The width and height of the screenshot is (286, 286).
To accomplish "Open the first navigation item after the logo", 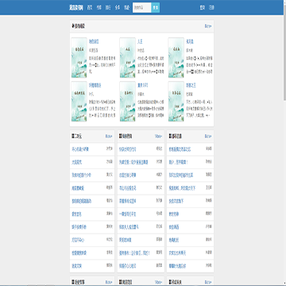I will pyautogui.click(x=90, y=8).
